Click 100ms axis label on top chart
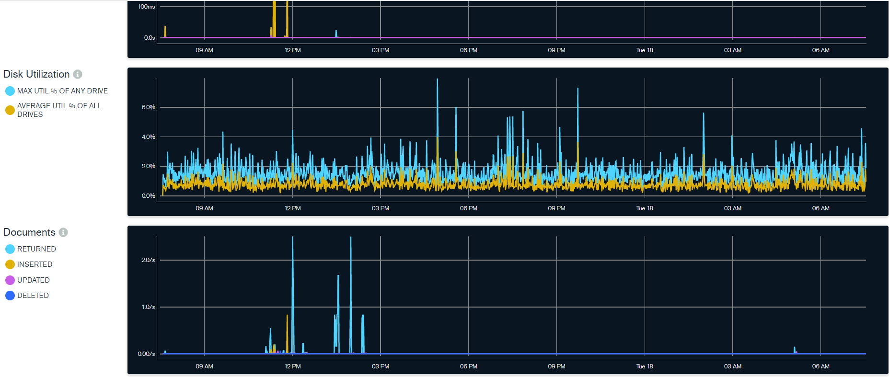This screenshot has width=889, height=377. [147, 7]
